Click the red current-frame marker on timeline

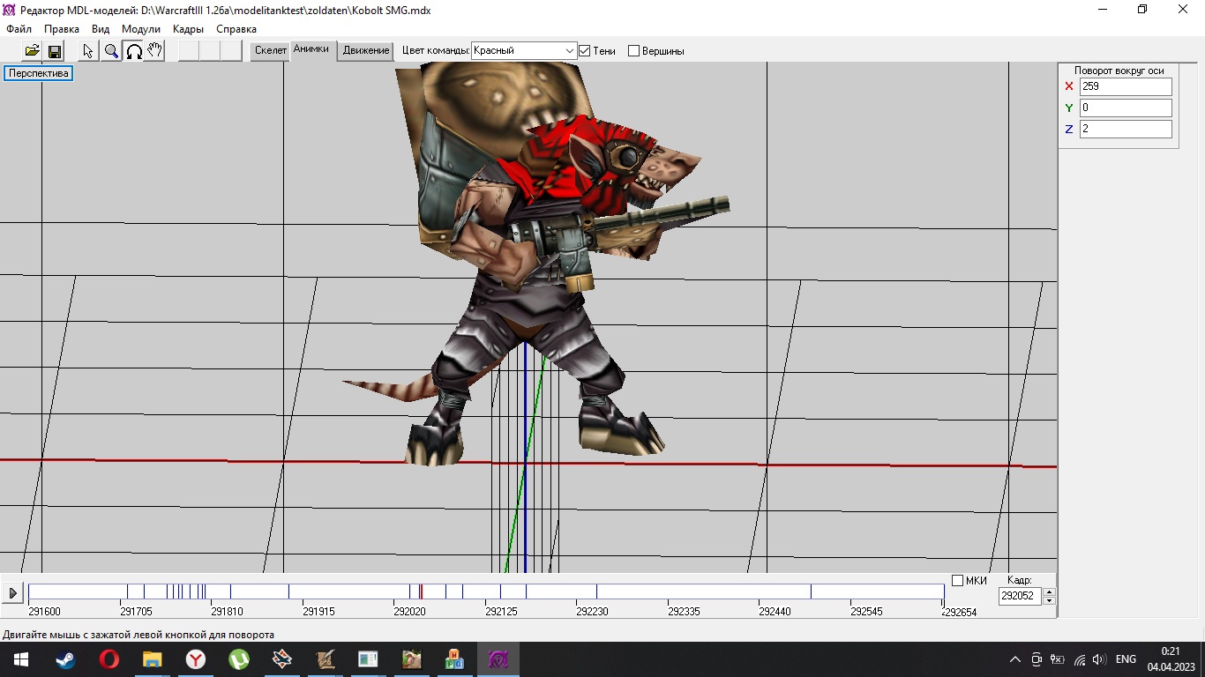click(421, 592)
